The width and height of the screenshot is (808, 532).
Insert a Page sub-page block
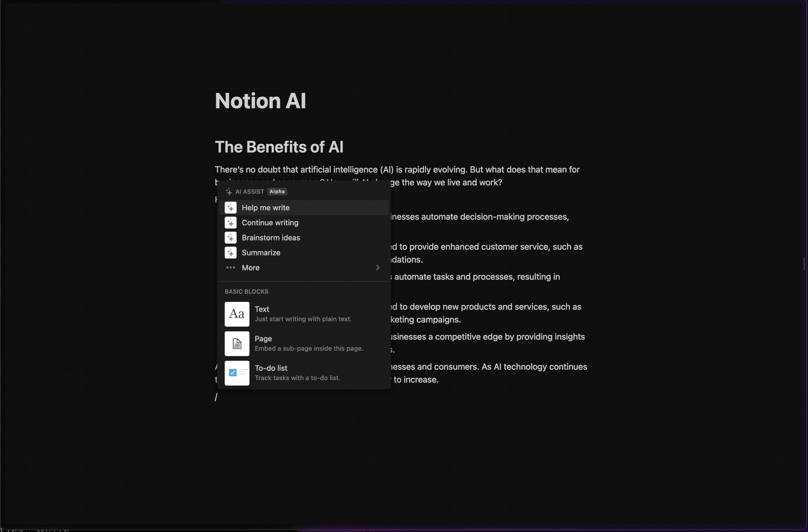263,339
